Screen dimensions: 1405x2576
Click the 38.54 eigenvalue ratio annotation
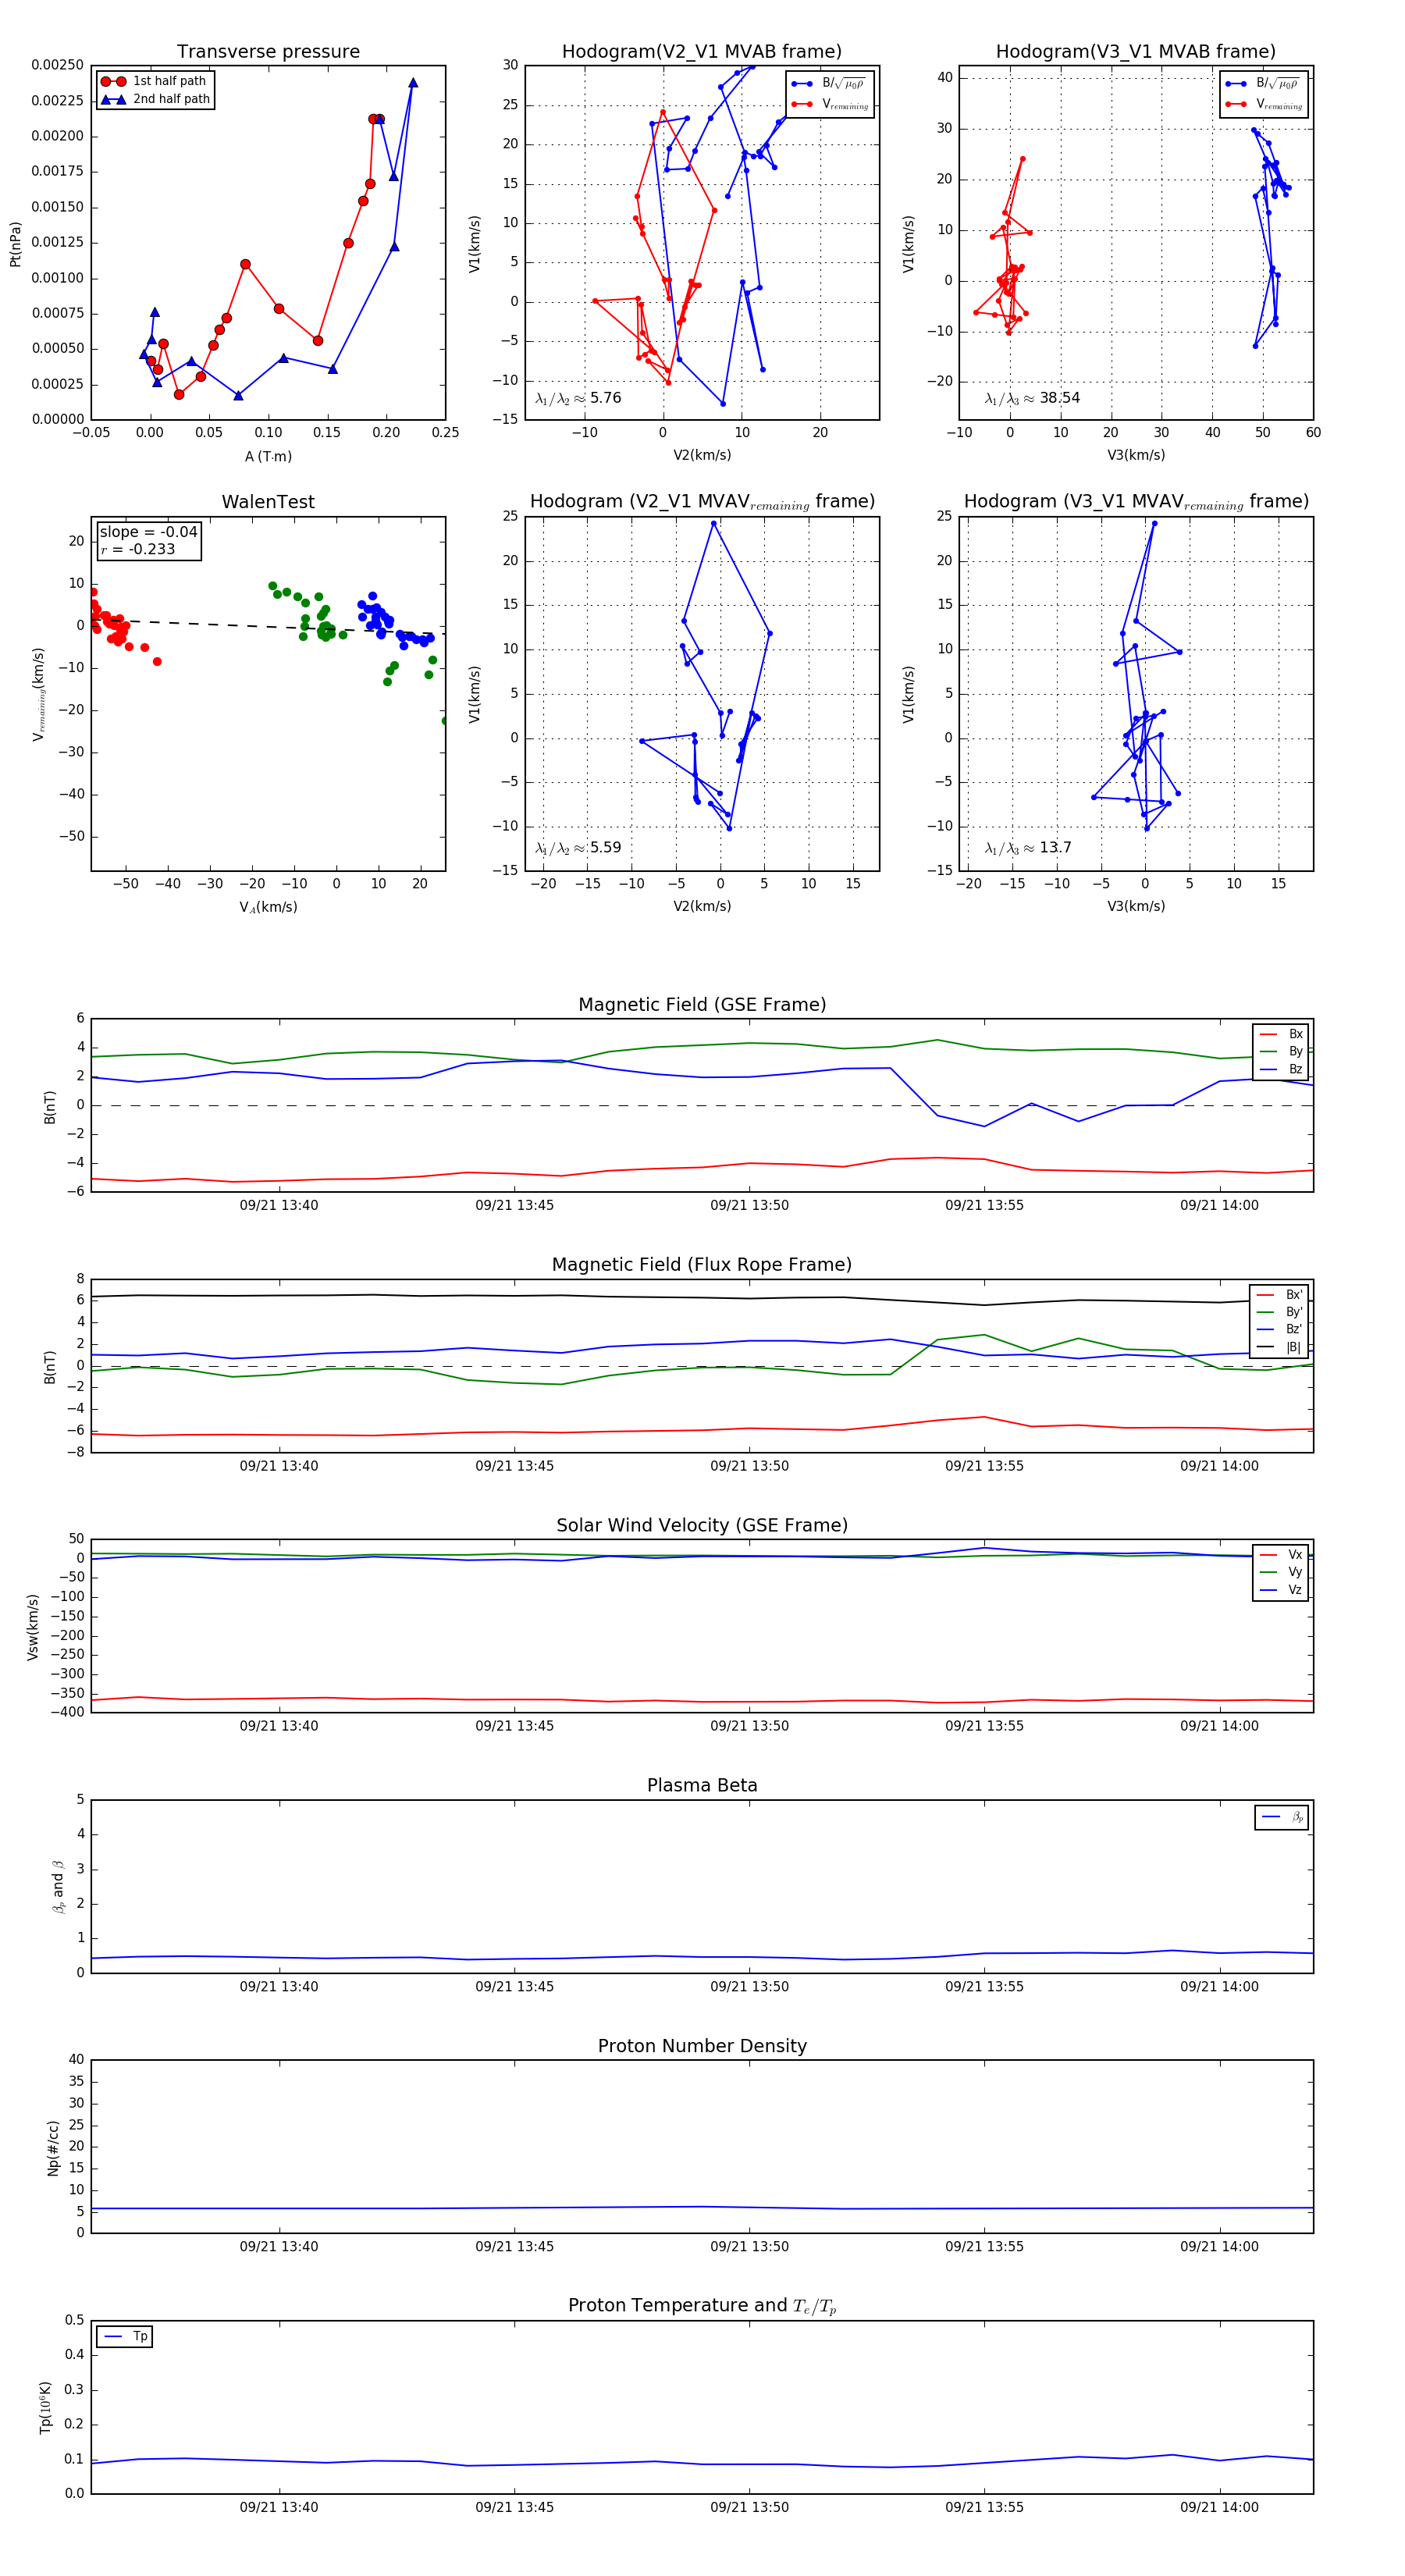[x=1032, y=398]
